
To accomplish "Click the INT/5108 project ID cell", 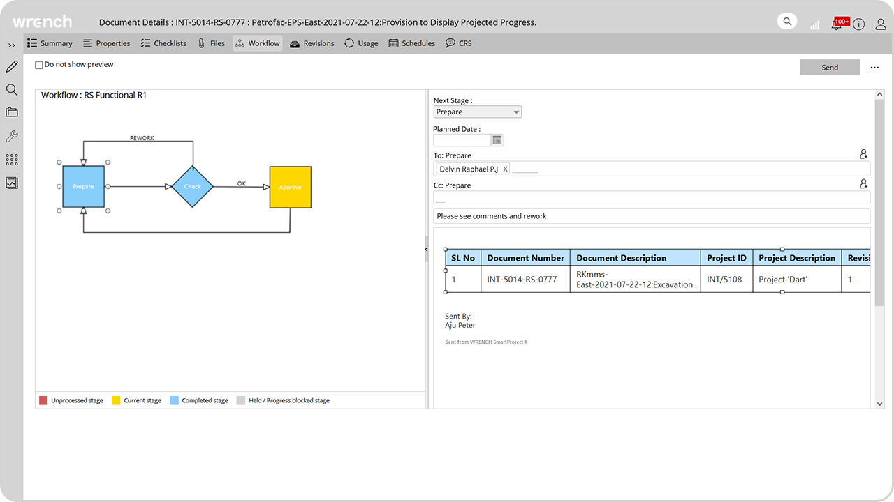I will tap(727, 280).
